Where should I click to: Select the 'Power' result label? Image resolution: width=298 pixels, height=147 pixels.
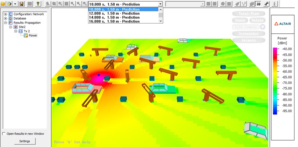pyautogui.click(x=33, y=35)
